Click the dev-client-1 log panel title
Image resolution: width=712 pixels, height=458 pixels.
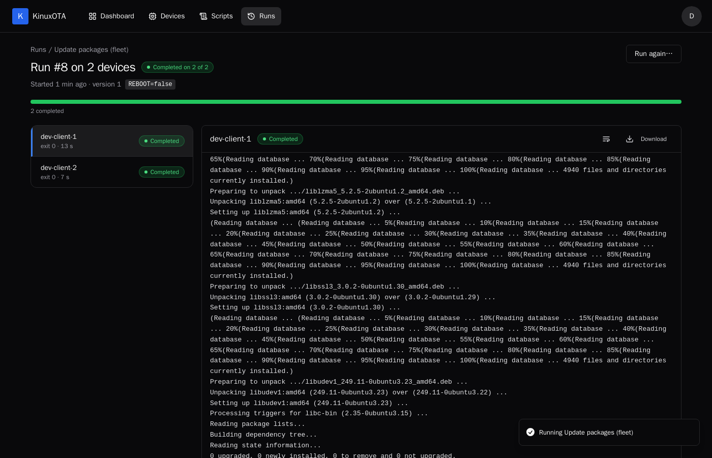(230, 139)
